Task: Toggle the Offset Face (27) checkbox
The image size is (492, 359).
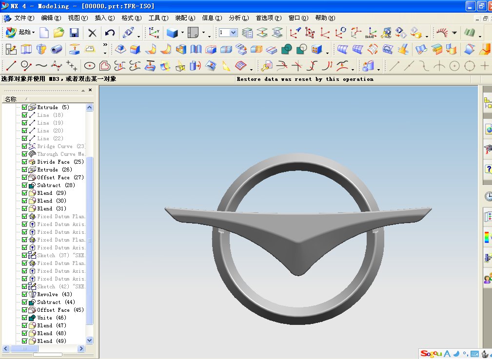Action: [24, 177]
